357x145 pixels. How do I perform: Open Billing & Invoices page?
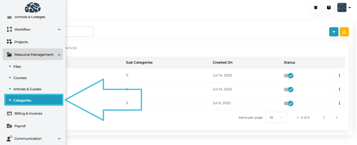(28, 113)
